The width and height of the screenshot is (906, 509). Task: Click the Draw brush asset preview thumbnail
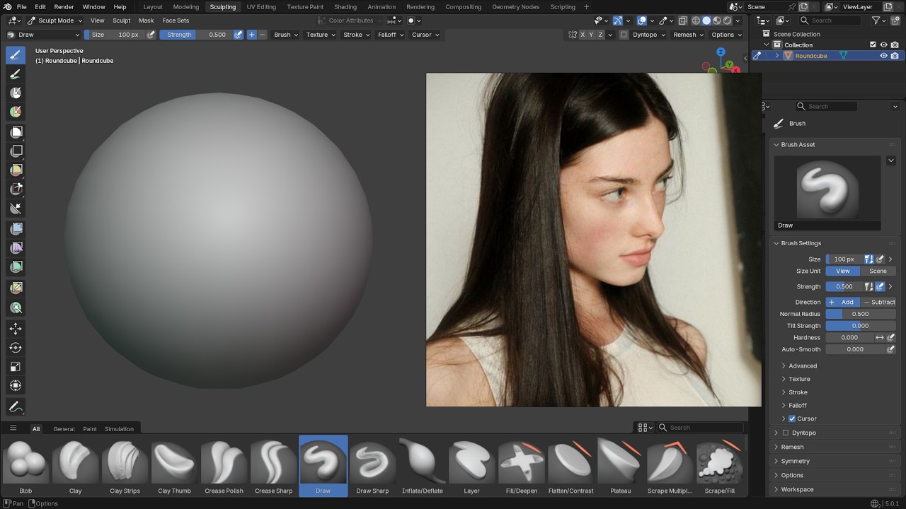(x=827, y=188)
